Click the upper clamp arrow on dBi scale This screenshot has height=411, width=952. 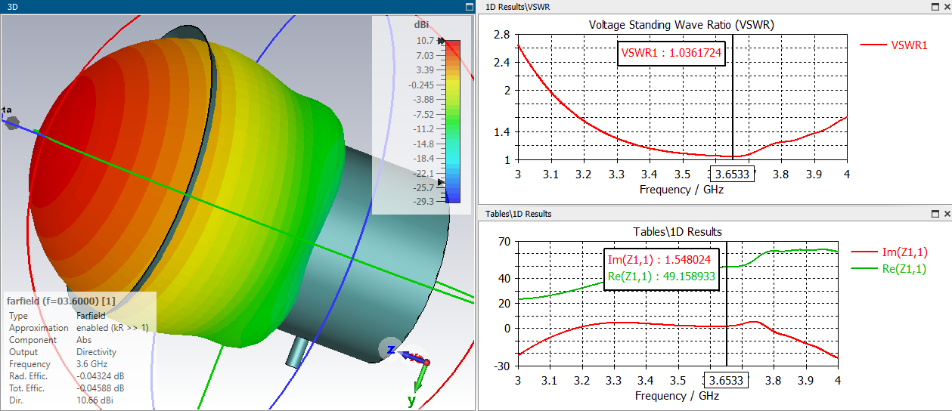442,41
